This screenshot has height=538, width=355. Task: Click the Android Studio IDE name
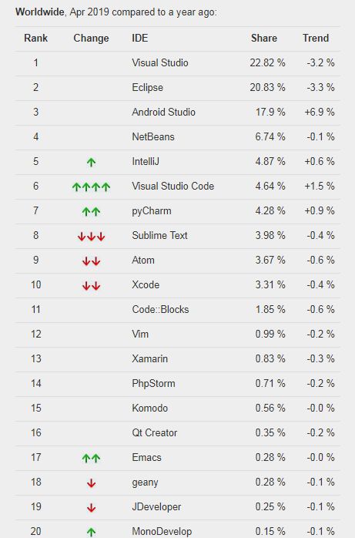[163, 113]
